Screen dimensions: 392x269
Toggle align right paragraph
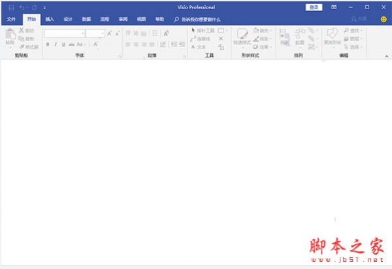(144, 45)
